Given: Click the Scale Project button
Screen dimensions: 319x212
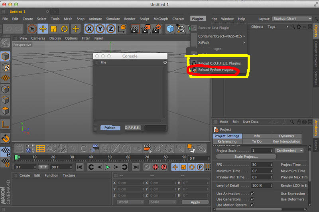Looking at the screenshot, I should click(246, 157).
